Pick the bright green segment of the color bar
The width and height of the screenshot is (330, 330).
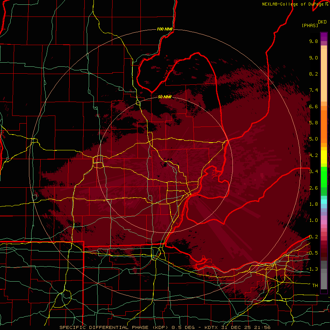[324, 177]
